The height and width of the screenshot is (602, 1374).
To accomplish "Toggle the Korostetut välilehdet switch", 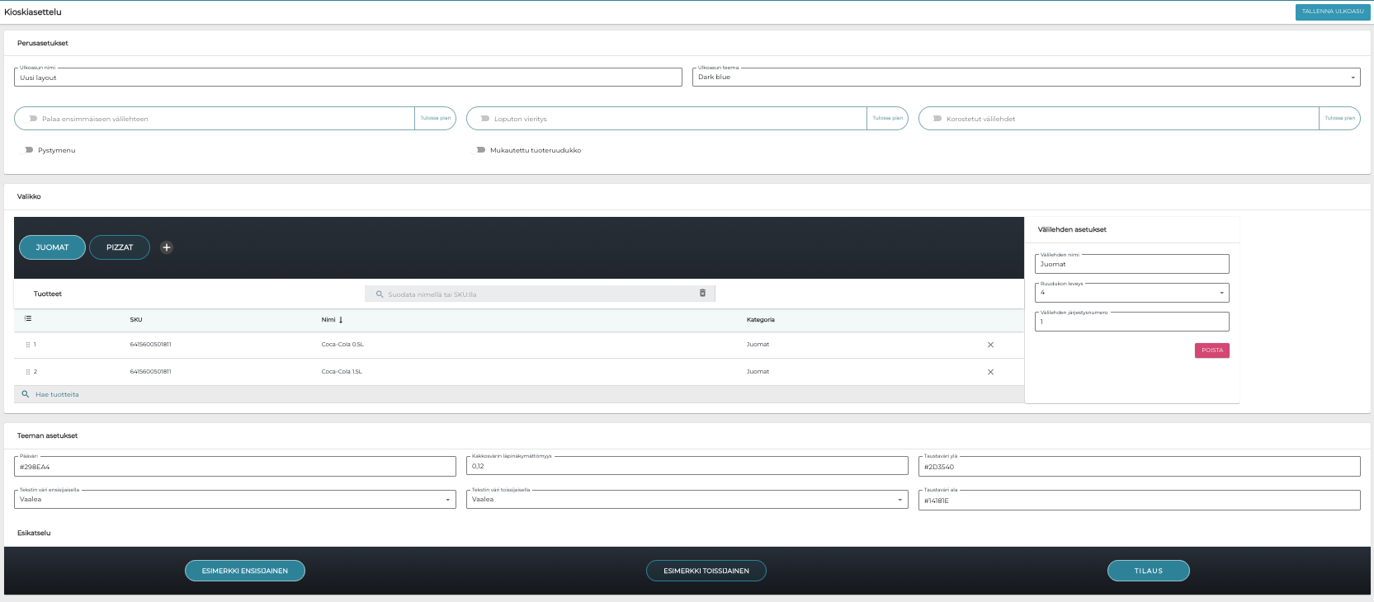I will (x=936, y=119).
